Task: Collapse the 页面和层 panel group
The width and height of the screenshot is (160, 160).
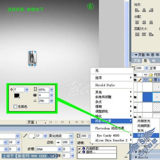Action: pyautogui.click(x=136, y=55)
